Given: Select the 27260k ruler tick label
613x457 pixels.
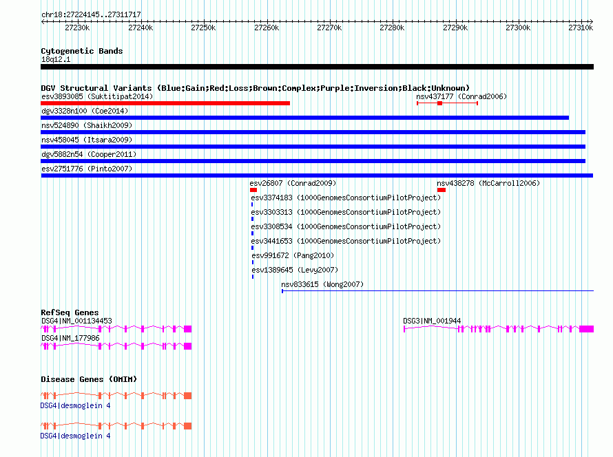Looking at the screenshot, I should (x=267, y=28).
